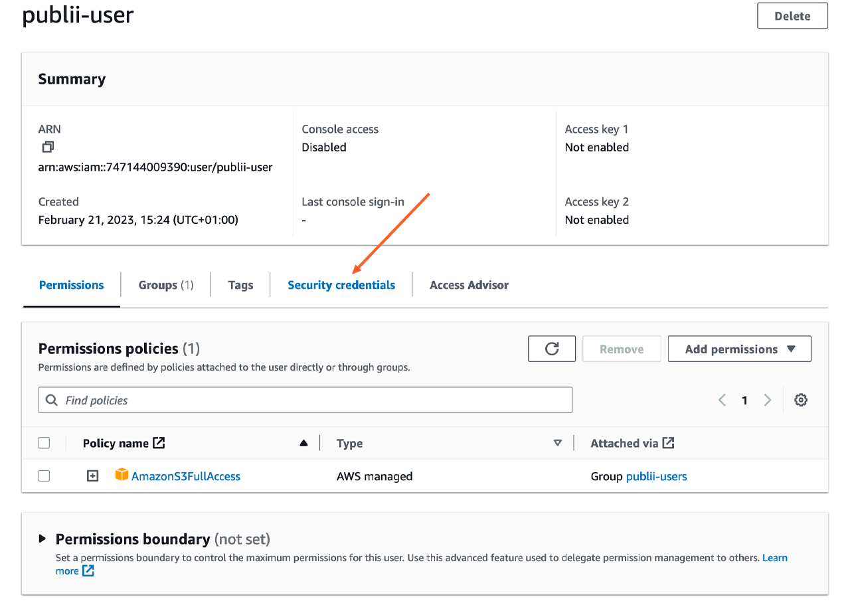The width and height of the screenshot is (850, 611).
Task: Open the Groups tab
Action: pos(165,285)
